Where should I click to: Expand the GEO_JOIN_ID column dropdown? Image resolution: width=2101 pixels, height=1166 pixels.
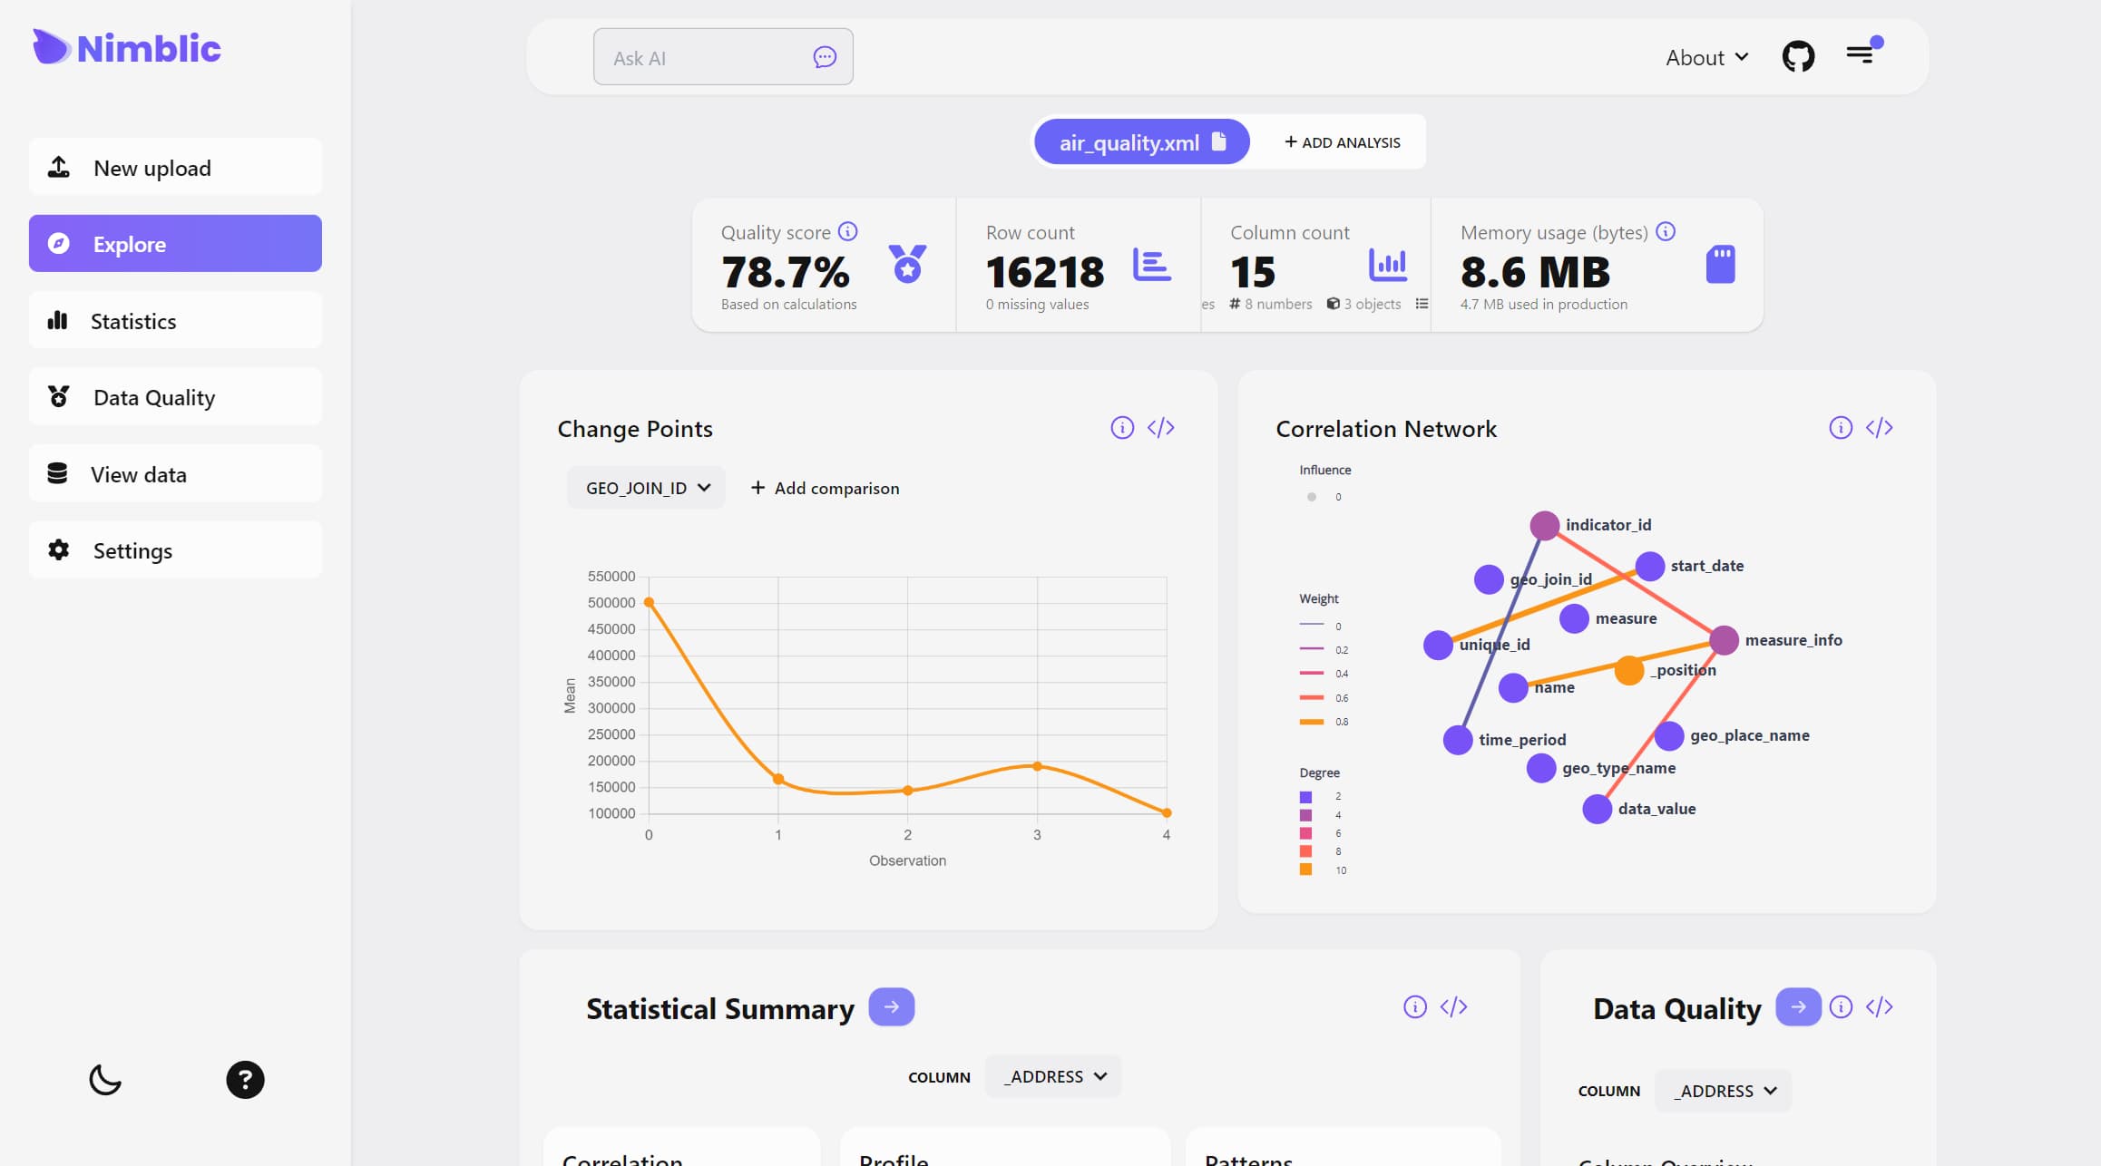coord(646,488)
